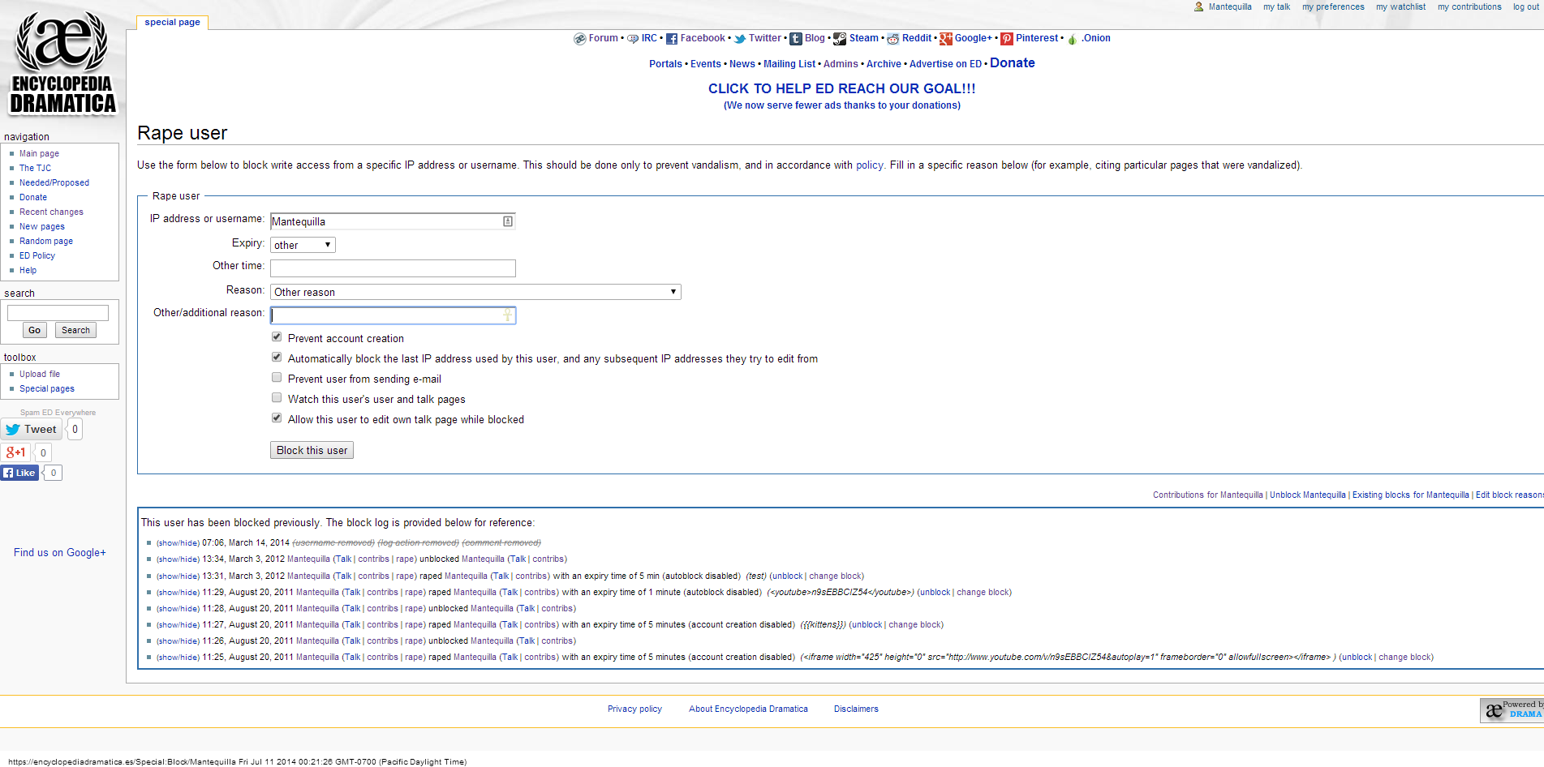The height and width of the screenshot is (767, 1544).
Task: Click the sidebar Search button
Action: (75, 330)
